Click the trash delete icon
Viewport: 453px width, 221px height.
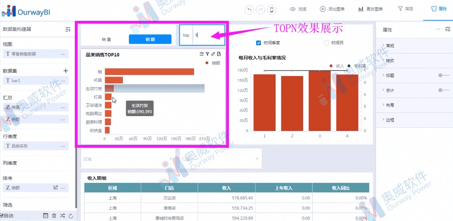point(54,215)
